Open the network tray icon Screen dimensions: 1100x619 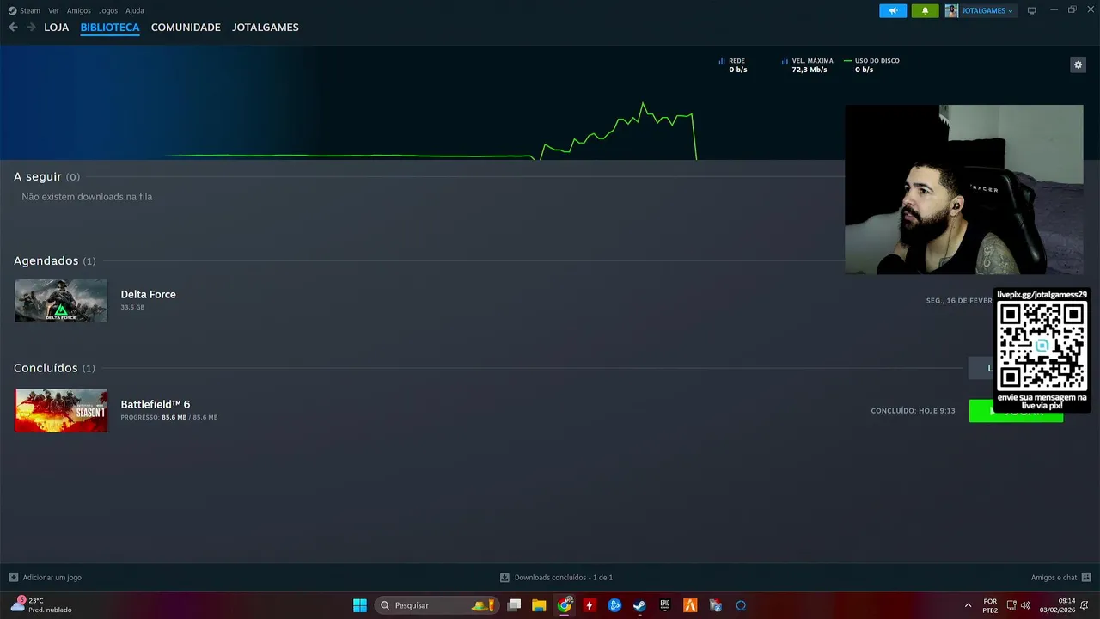click(x=1011, y=605)
